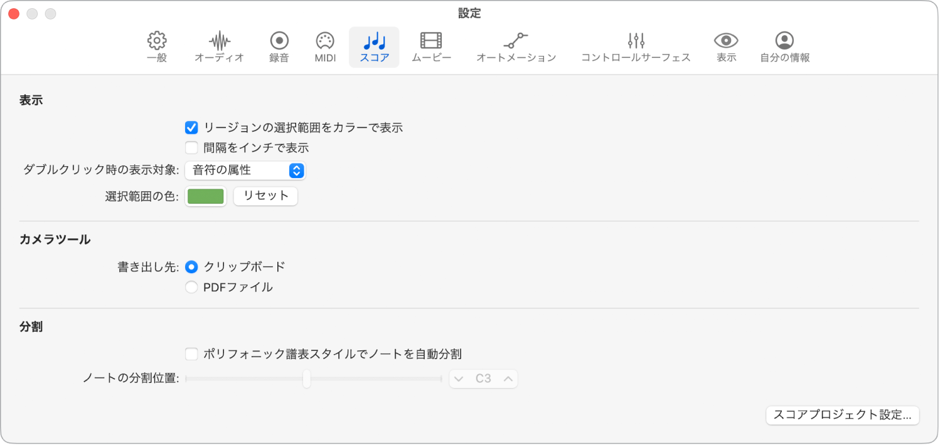Viewport: 940px width, 445px height.
Task: Uncheck リージョンの選択範囲をカラーで表示
Action: [191, 127]
